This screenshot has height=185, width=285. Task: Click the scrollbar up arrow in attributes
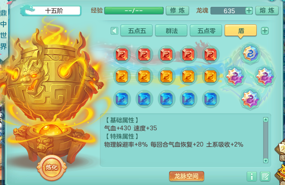pyautogui.click(x=266, y=119)
